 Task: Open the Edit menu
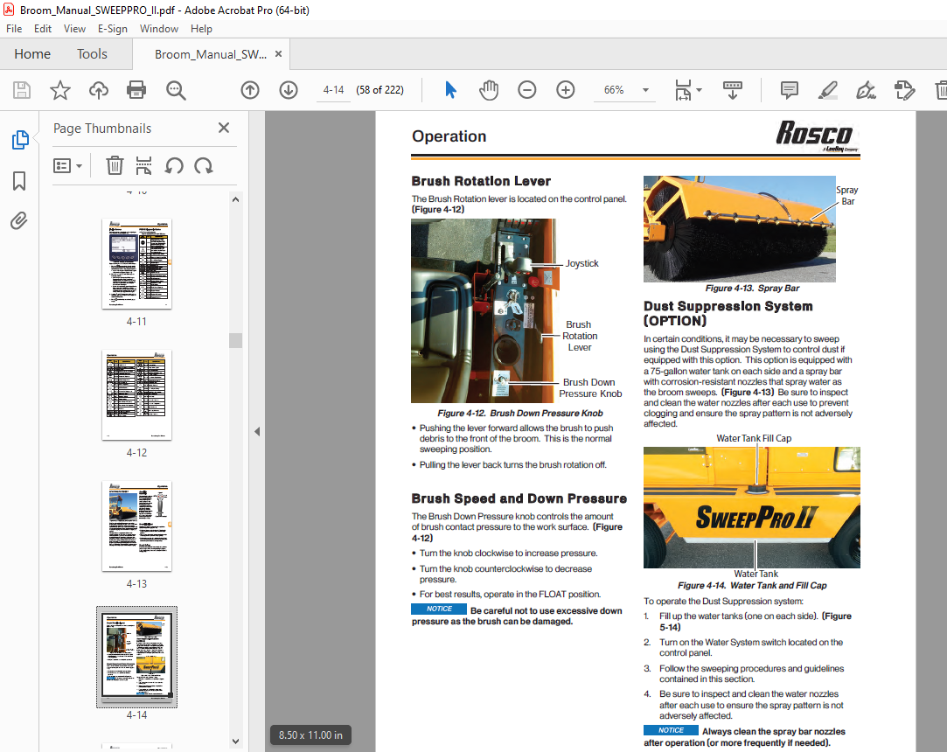[42, 28]
